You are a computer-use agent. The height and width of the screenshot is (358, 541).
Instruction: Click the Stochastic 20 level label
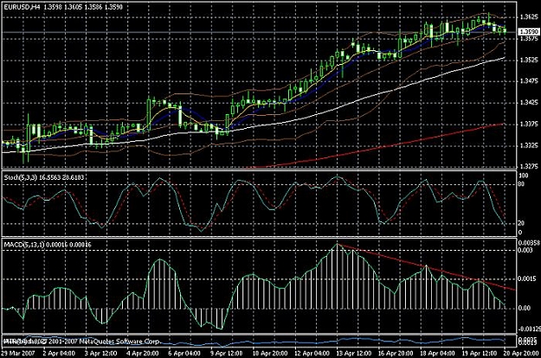click(x=521, y=223)
